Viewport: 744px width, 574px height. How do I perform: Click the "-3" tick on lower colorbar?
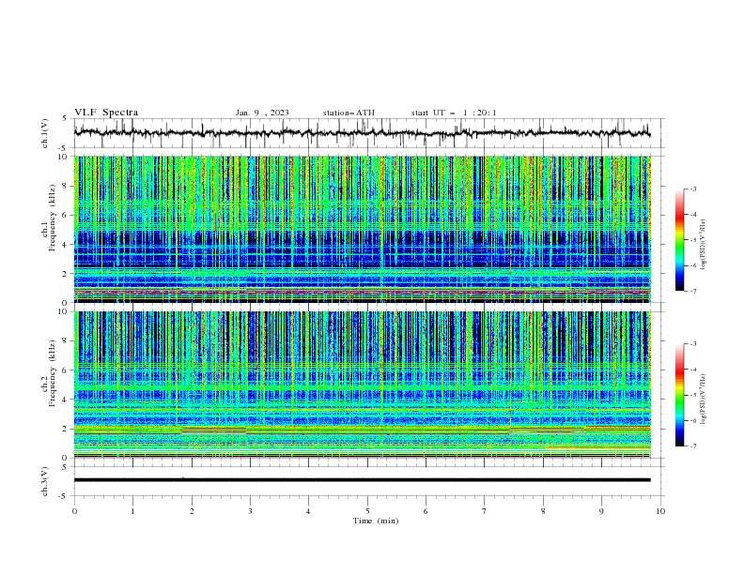click(x=693, y=344)
